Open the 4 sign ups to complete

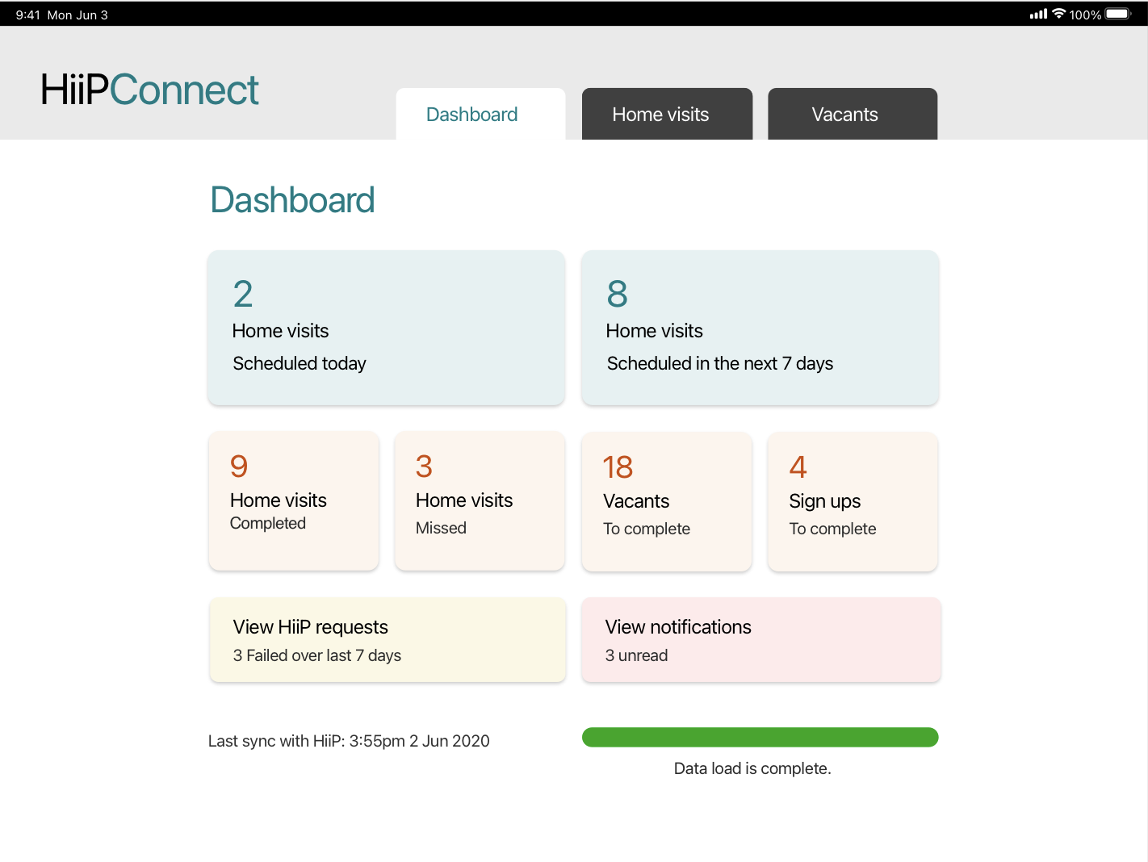(853, 501)
